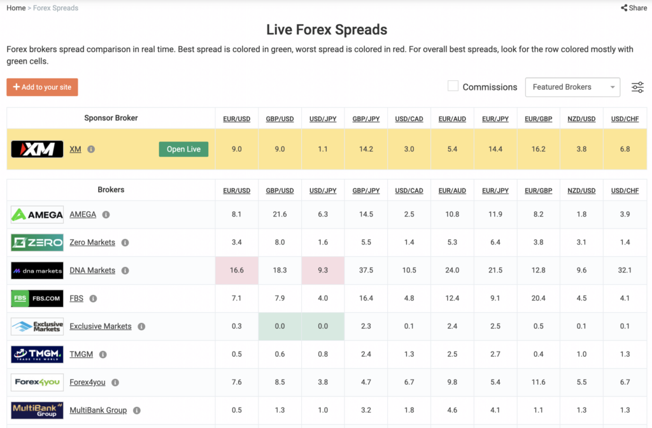Click AMEGA GBP/USD value 21.6

pyautogui.click(x=280, y=214)
